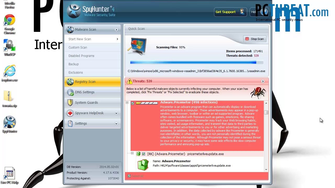Image resolution: width=335 pixels, height=188 pixels.
Task: Open Exclusions menu item
Action: (x=93, y=73)
